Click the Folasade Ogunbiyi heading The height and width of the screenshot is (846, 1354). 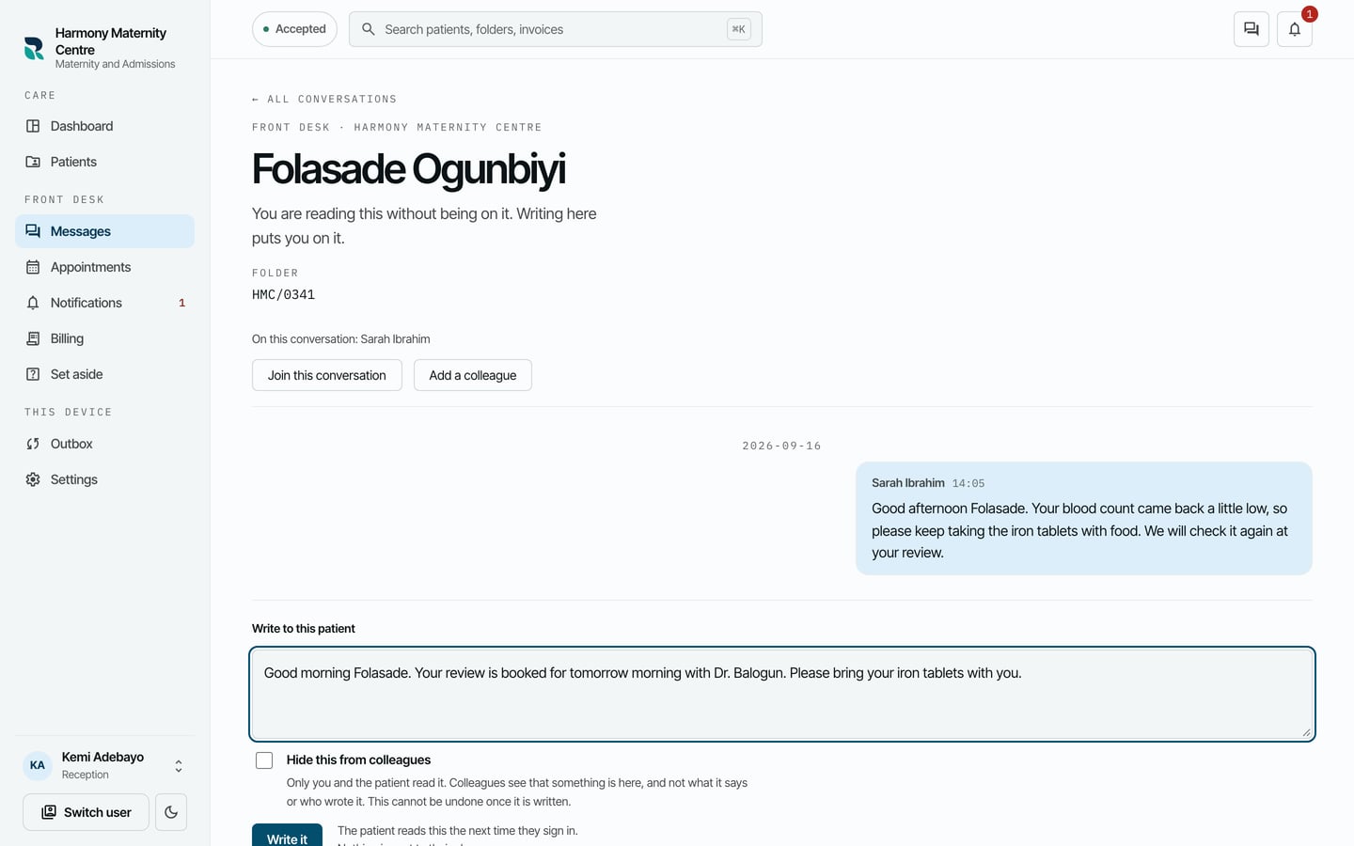coord(409,169)
